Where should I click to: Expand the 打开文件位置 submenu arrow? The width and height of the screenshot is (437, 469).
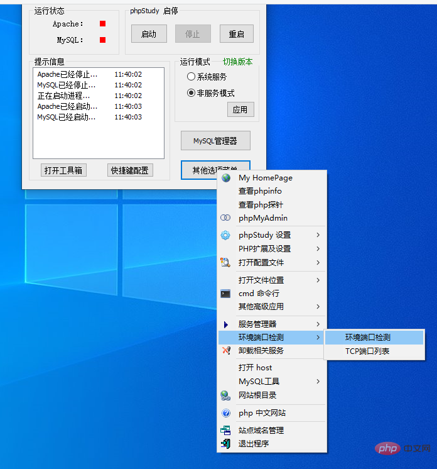pos(318,280)
